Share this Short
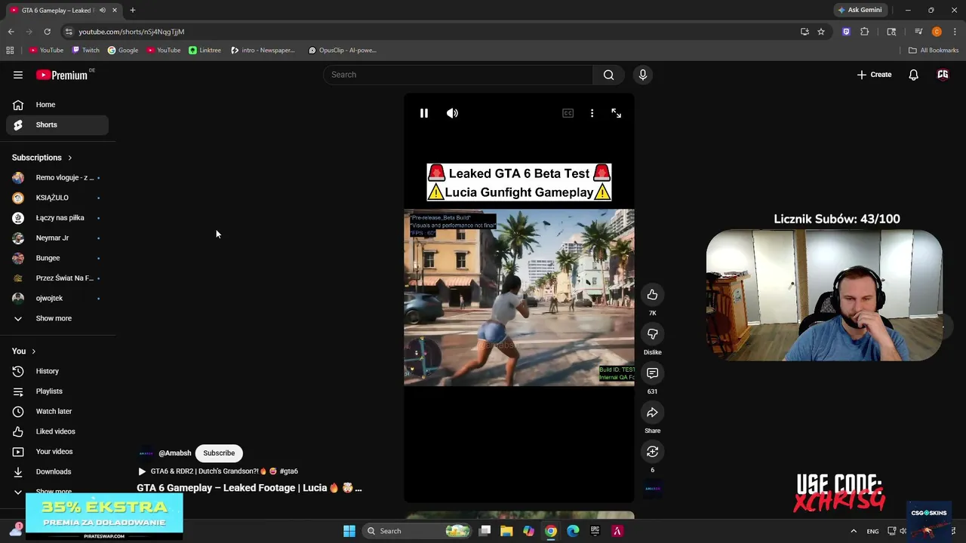The height and width of the screenshot is (543, 966). click(653, 413)
